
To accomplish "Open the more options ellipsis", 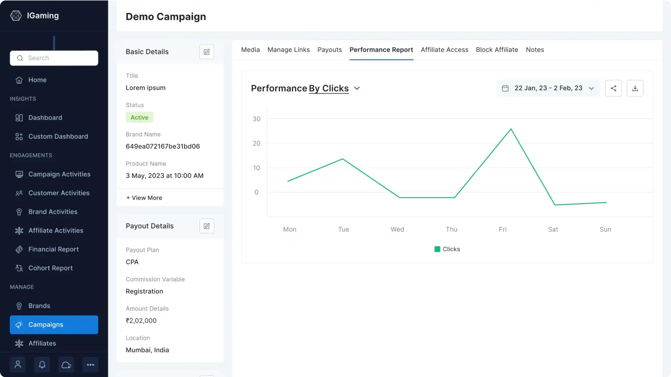I will 91,365.
